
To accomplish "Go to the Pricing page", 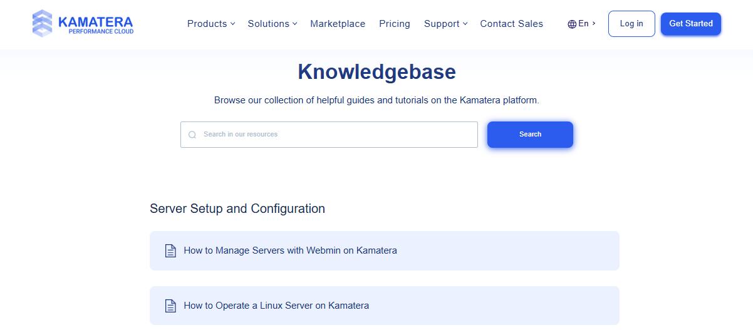I will [395, 24].
